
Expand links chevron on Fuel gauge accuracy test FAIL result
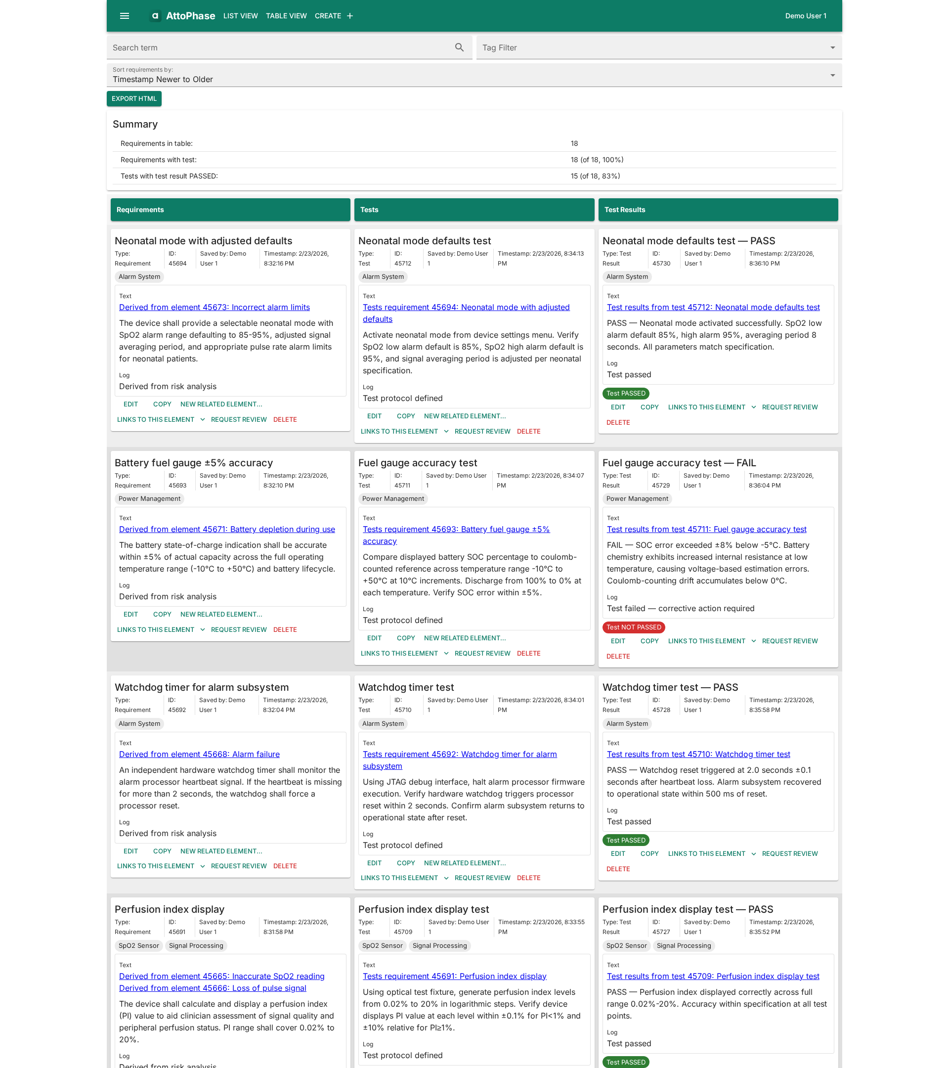point(754,641)
